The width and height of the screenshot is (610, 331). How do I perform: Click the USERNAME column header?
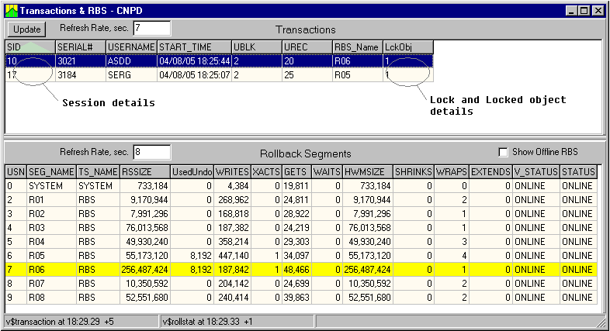pyautogui.click(x=131, y=47)
